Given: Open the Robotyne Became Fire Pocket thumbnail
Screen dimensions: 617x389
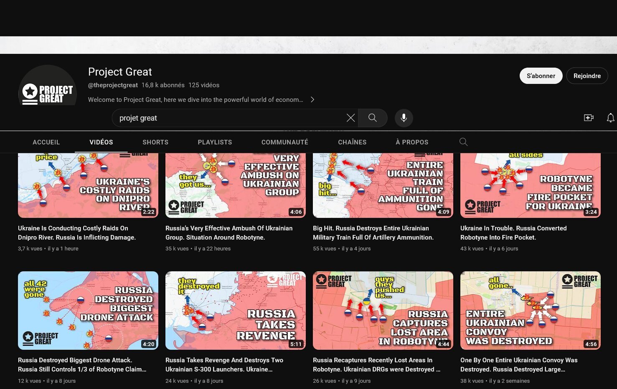Looking at the screenshot, I should (x=531, y=185).
